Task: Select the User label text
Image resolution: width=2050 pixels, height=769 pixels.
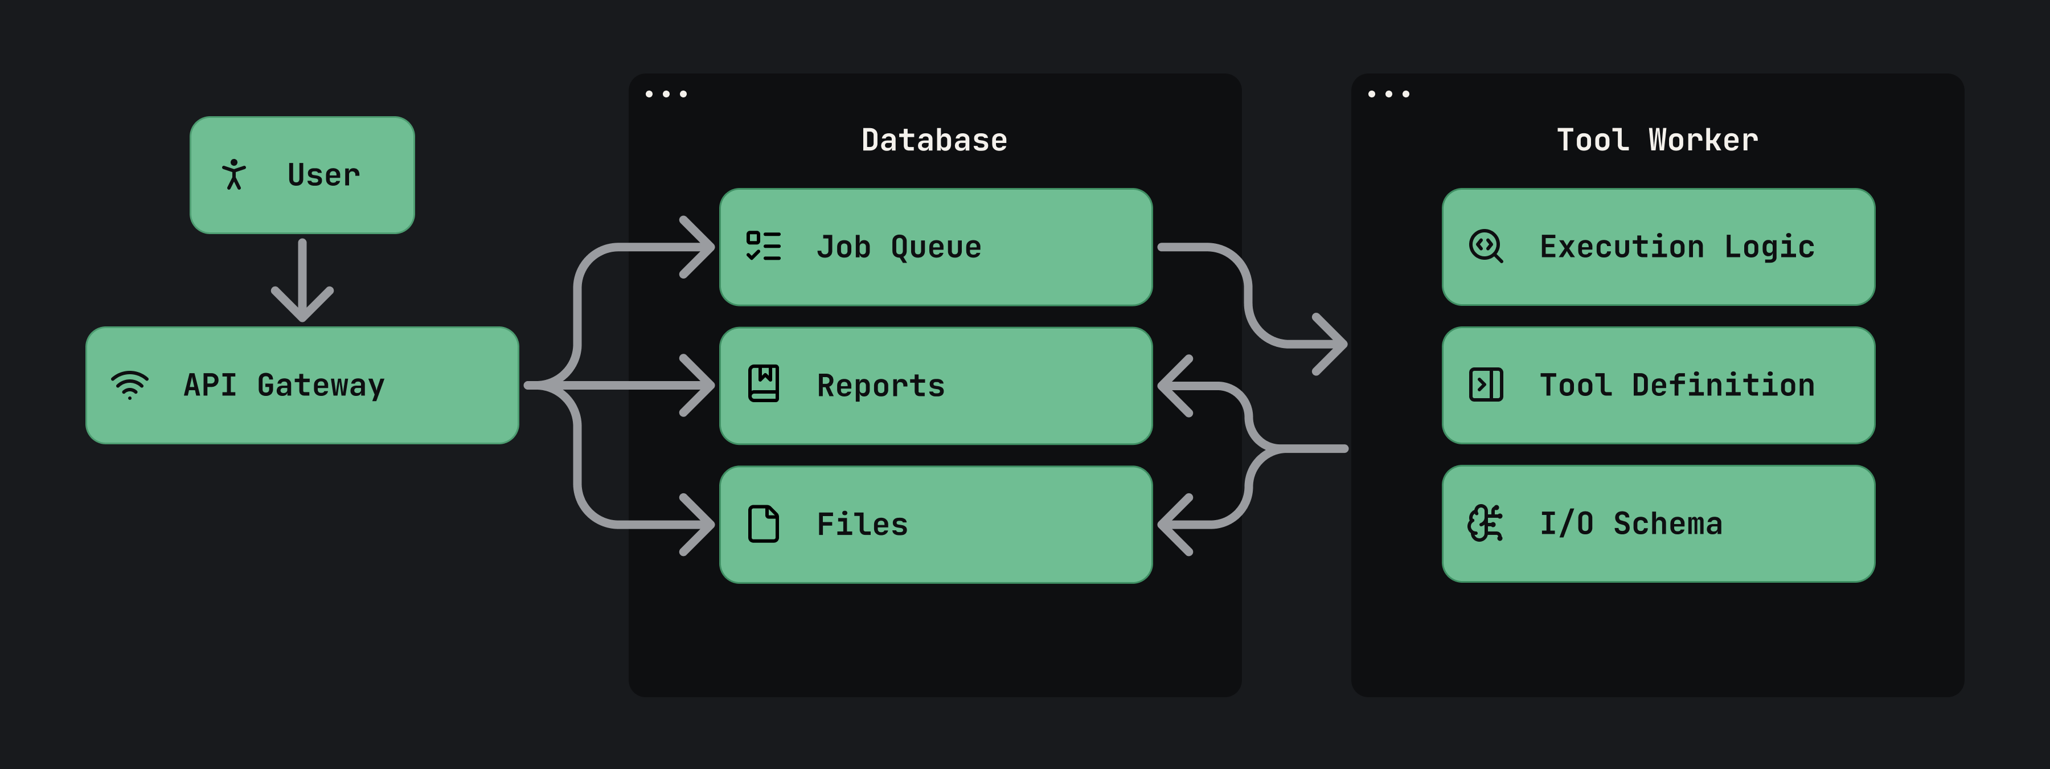Action: click(324, 175)
